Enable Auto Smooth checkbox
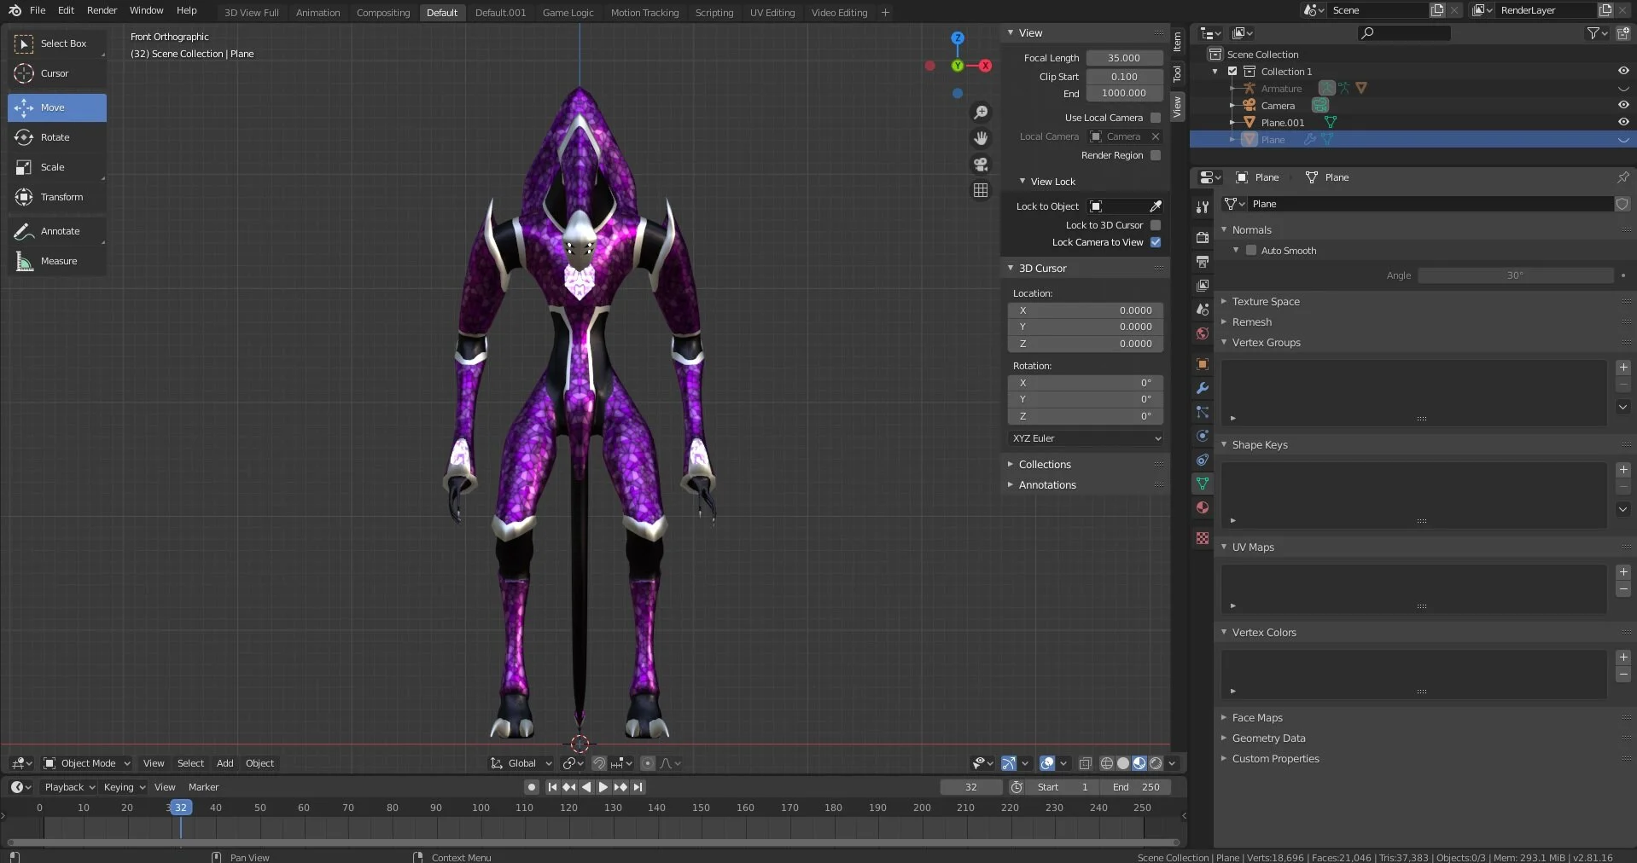 click(1251, 251)
